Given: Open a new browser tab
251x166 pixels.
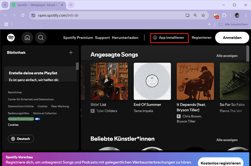Looking at the screenshot, I should tap(71, 5).
